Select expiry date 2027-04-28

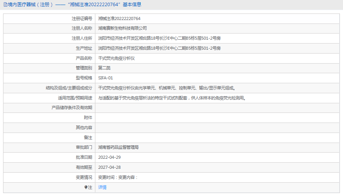tap(109, 167)
